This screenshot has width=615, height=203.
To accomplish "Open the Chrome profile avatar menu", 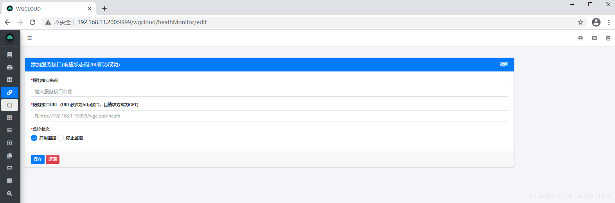I will [x=596, y=22].
